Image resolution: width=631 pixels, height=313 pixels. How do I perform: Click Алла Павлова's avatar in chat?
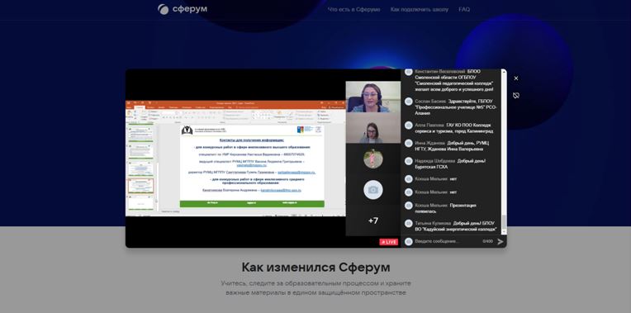coord(409,126)
